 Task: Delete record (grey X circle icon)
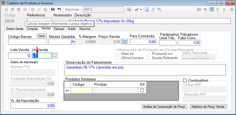45,9
